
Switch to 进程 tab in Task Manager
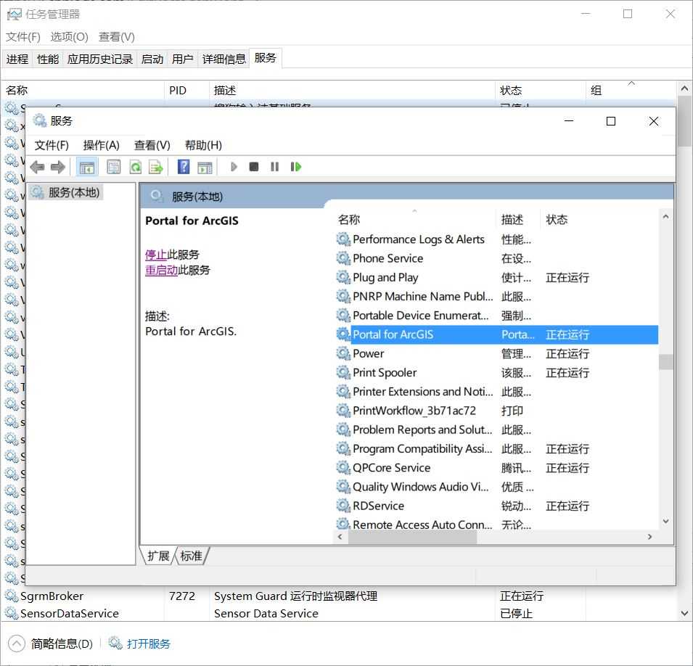click(17, 59)
